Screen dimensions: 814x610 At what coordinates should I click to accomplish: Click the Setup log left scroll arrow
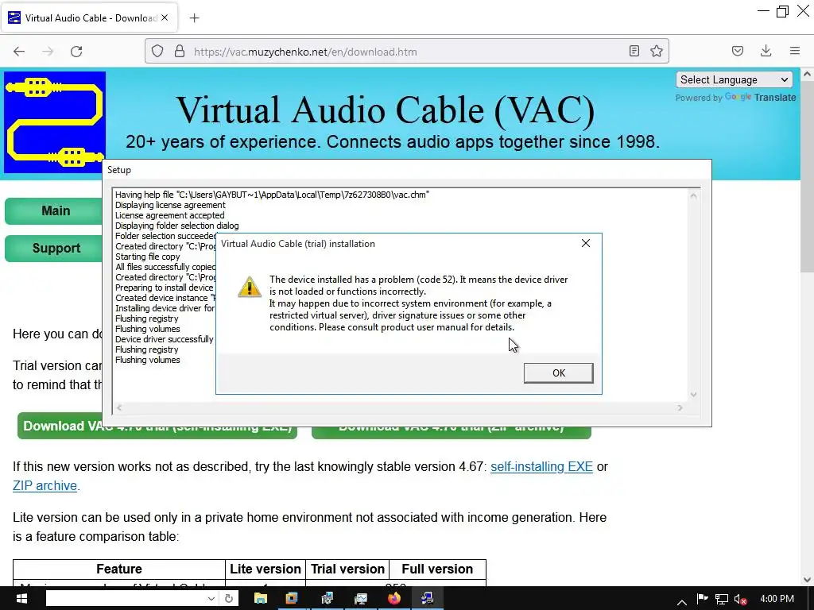click(119, 407)
